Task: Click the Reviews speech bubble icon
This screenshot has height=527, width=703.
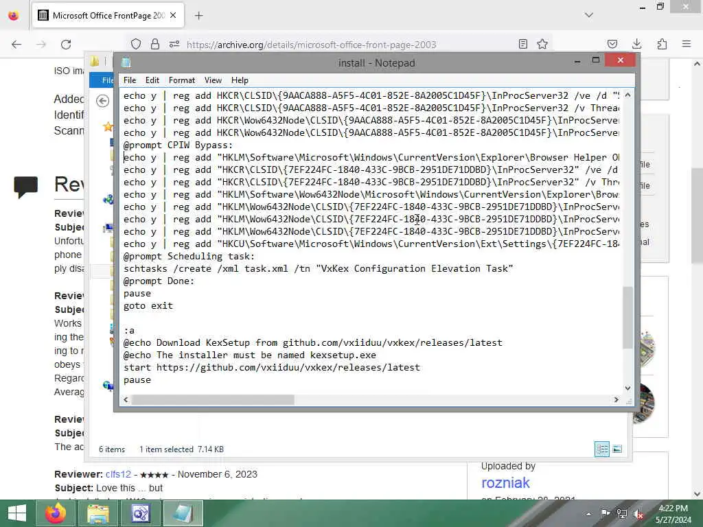Action: (x=25, y=187)
